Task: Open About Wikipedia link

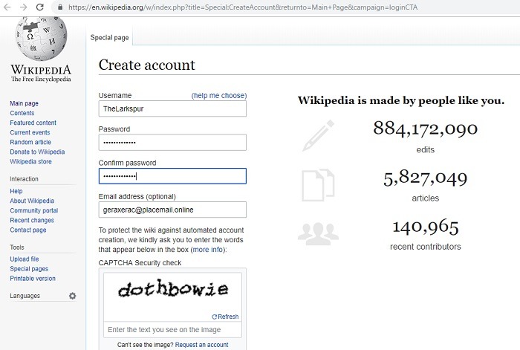Action: (x=32, y=201)
